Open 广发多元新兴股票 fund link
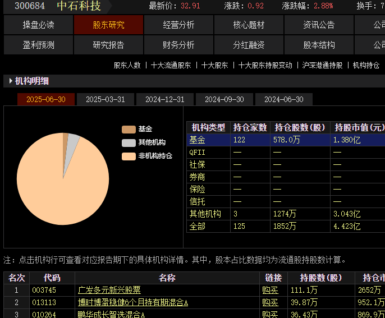The width and height of the screenshot is (385, 318). 109,290
